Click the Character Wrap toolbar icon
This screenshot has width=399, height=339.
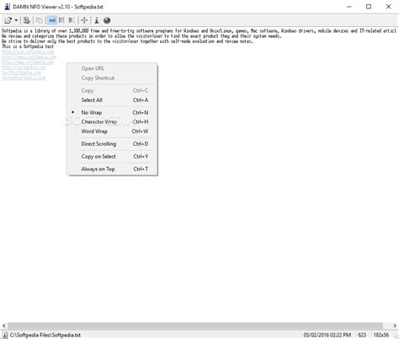[61, 20]
